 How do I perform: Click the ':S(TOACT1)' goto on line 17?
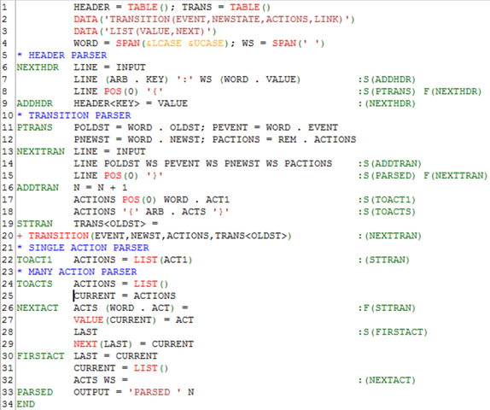387,200
